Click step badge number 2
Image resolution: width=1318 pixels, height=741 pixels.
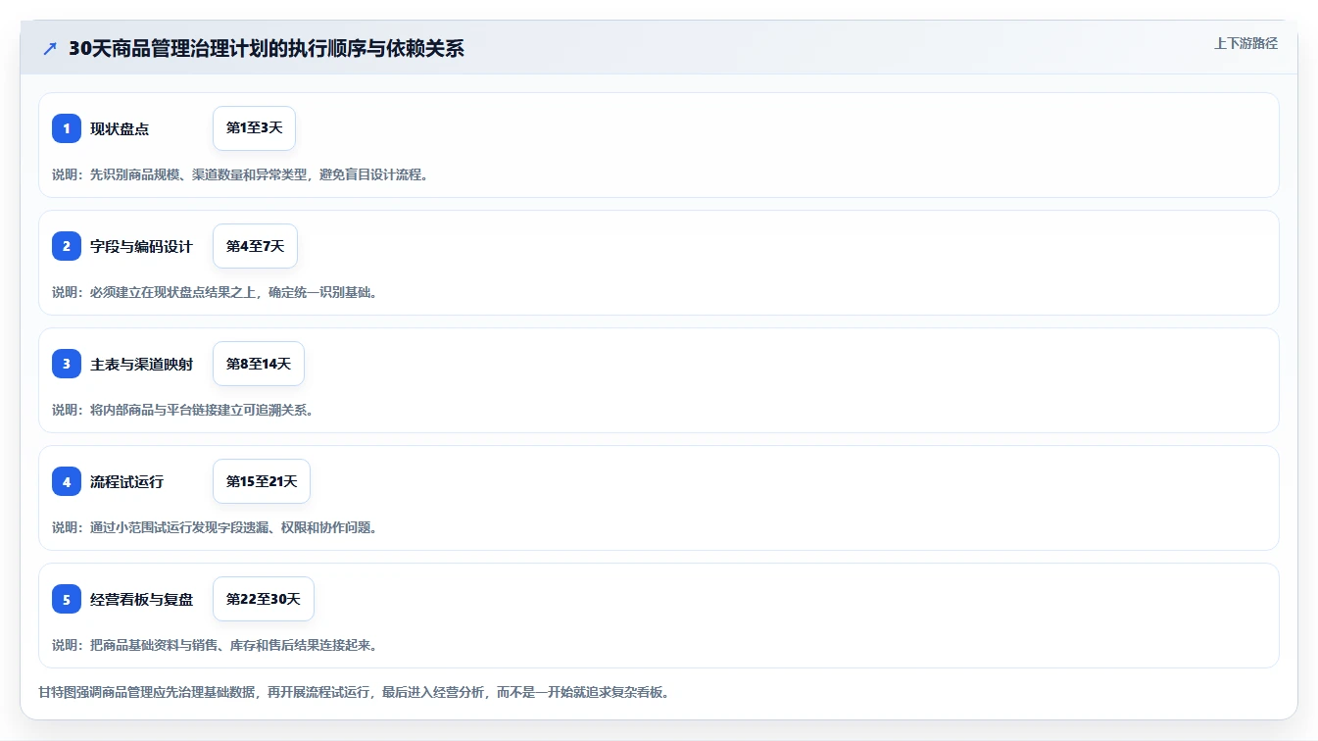coord(67,246)
